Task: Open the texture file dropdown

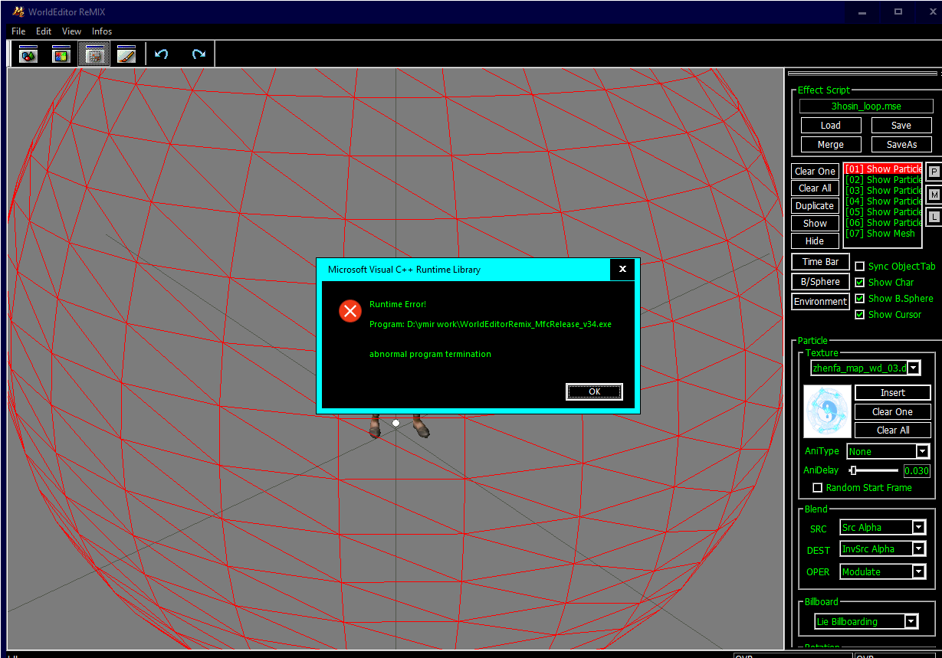Action: point(913,368)
